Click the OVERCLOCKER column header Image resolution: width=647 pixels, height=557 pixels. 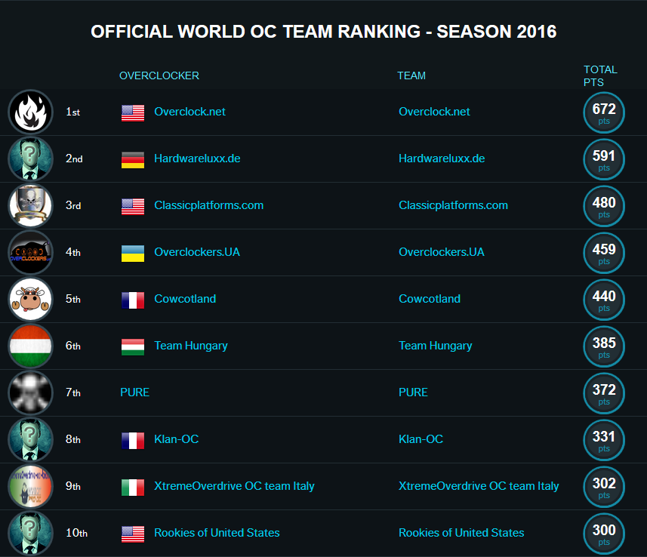[x=159, y=75]
